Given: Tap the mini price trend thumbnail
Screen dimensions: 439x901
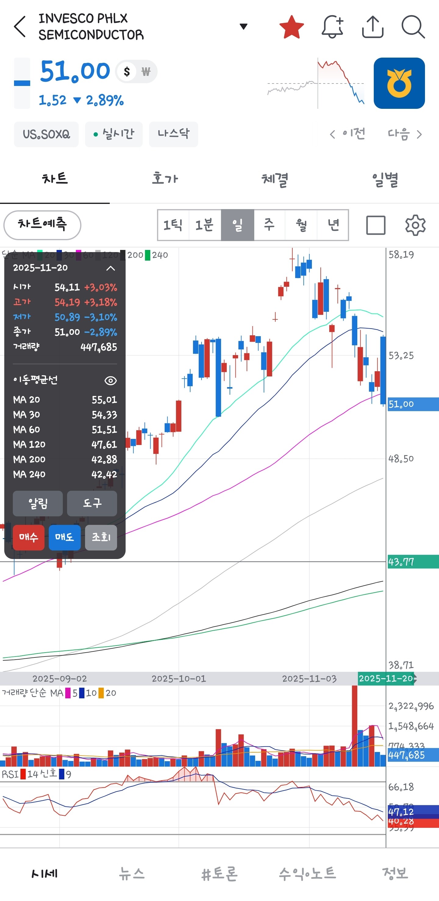Looking at the screenshot, I should (316, 83).
